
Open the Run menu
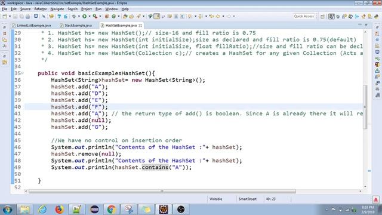tap(98, 9)
